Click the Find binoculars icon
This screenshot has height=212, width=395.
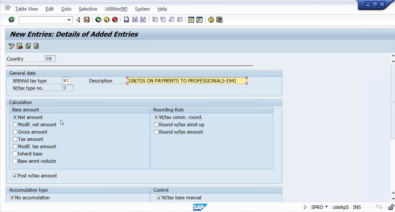[135, 20]
